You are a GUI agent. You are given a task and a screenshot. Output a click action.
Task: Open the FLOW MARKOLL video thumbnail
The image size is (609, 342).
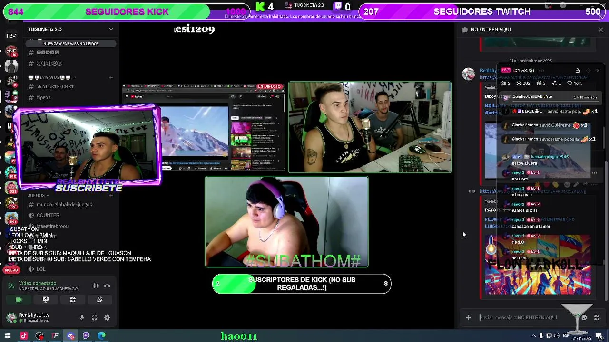(538, 265)
